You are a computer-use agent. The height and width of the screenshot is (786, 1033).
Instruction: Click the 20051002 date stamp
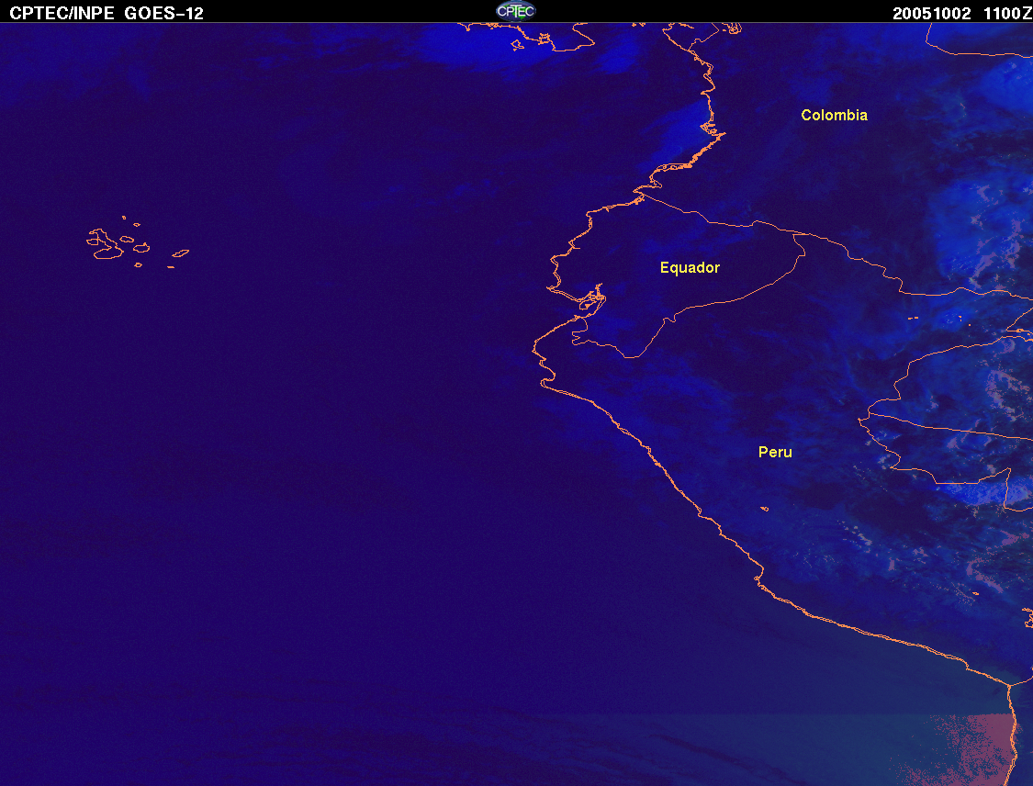[x=932, y=13]
